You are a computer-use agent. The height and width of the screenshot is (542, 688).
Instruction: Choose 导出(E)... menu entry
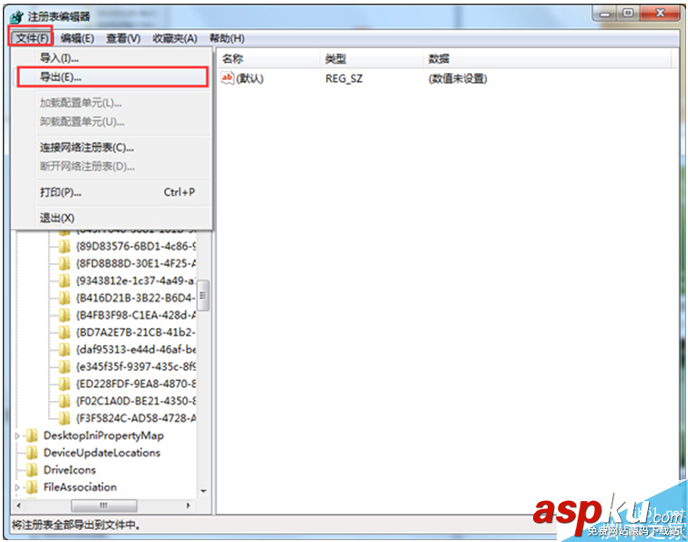[112, 77]
